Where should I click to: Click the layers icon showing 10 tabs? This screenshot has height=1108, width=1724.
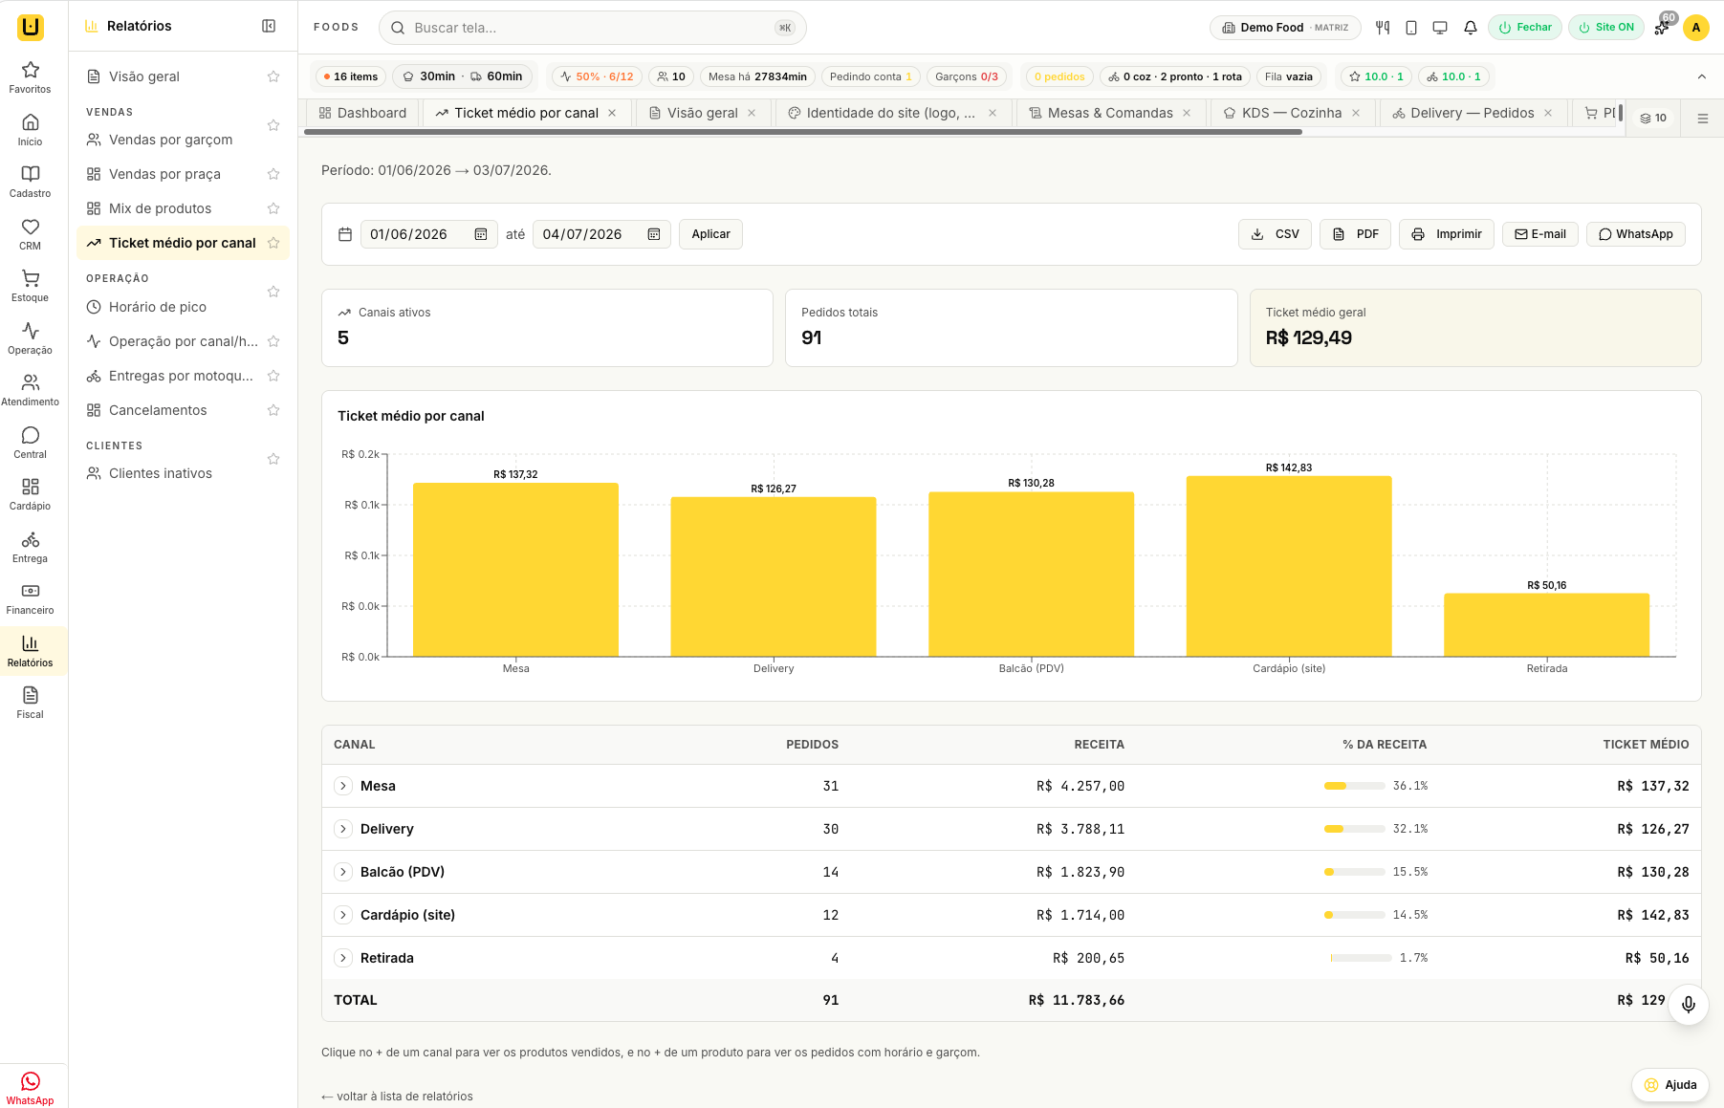click(1653, 119)
